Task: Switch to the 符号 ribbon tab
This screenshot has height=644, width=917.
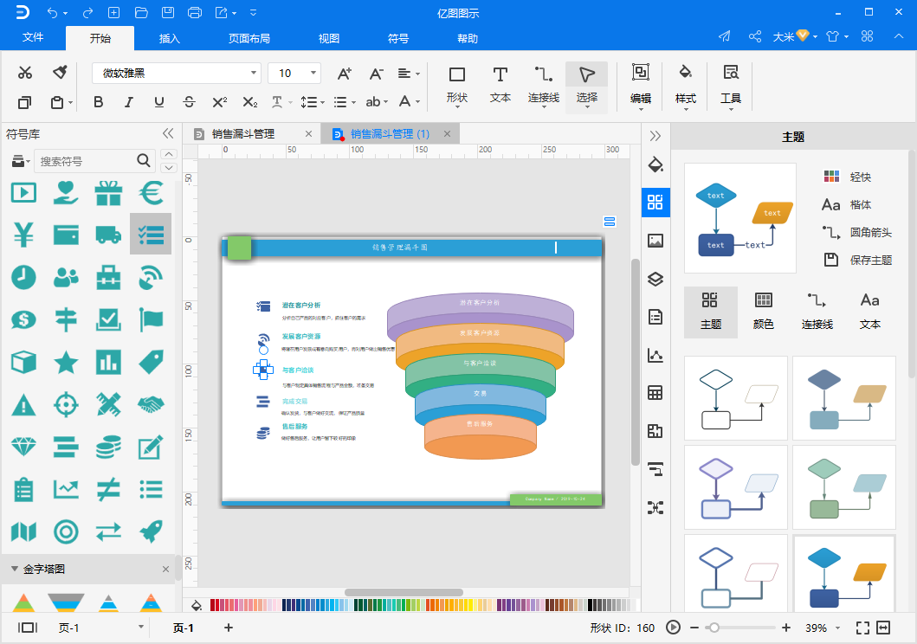Action: tap(397, 39)
